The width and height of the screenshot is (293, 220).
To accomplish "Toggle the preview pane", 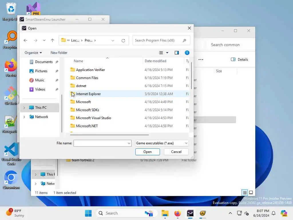I will tap(177, 53).
